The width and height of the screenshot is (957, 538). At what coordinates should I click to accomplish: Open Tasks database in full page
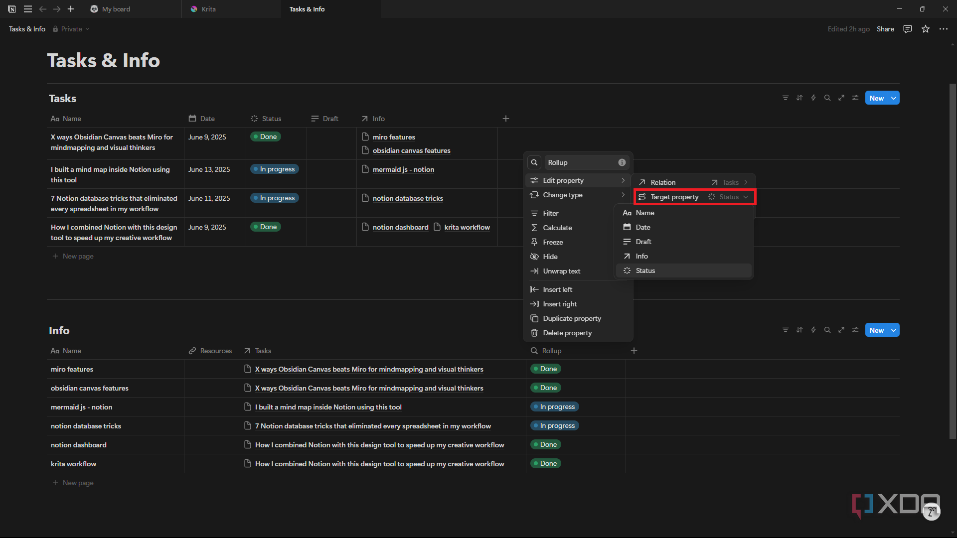point(841,98)
